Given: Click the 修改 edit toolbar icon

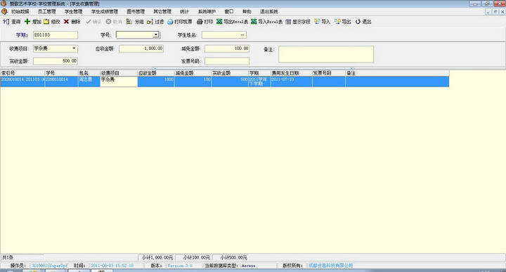Looking at the screenshot, I should tap(46, 22).
